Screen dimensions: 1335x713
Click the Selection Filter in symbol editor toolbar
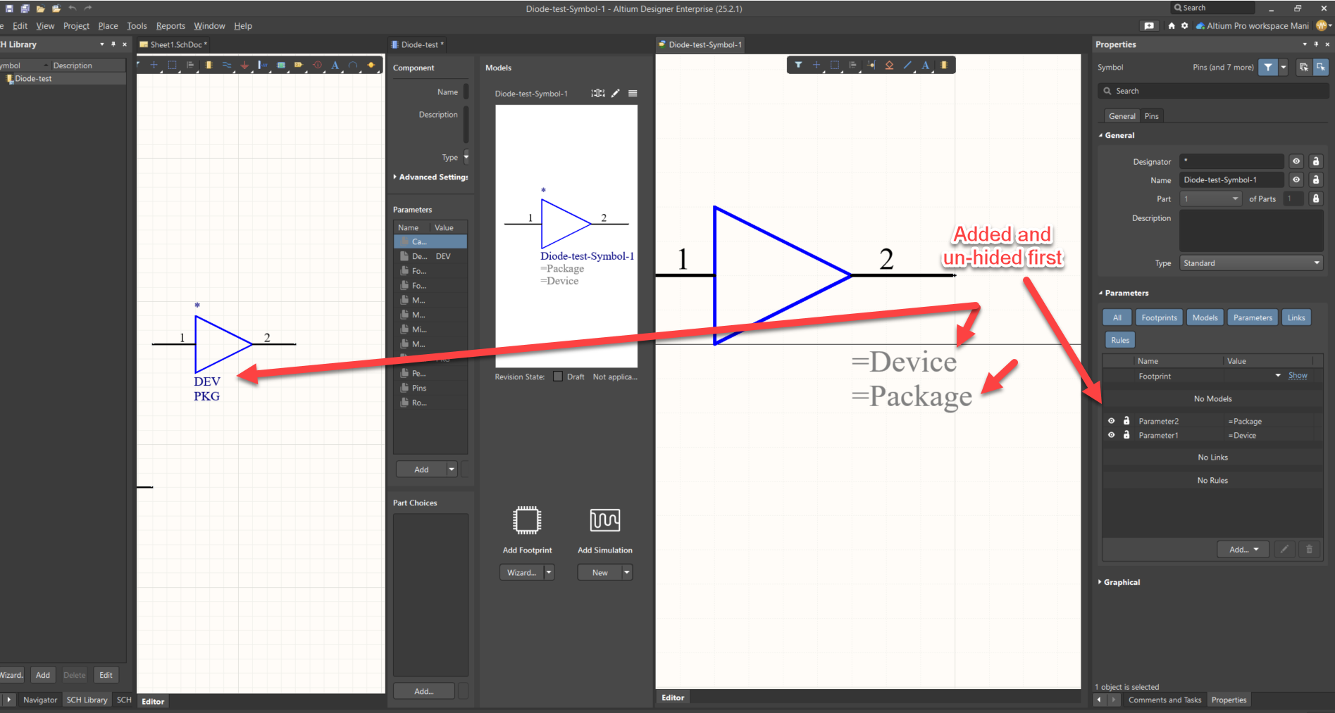tap(798, 65)
